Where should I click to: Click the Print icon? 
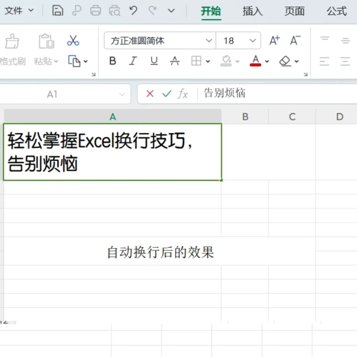[96, 11]
